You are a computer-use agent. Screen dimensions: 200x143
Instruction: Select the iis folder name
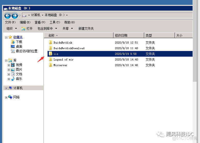pos(56,54)
